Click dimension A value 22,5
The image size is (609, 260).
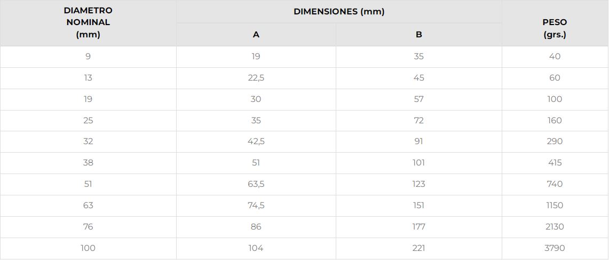point(256,78)
